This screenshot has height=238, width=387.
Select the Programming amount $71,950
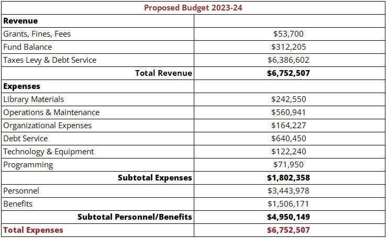coord(288,165)
